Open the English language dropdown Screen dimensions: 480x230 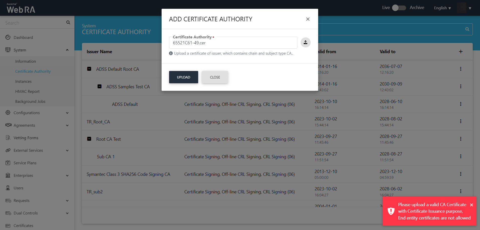pos(442,8)
